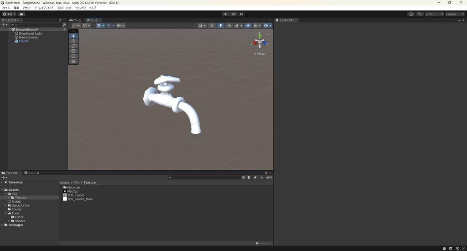Open the scene draw mode (shading) dropdown
The height and width of the screenshot is (251, 467).
tap(202, 26)
